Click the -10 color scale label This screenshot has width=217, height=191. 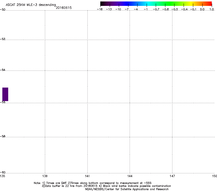pyautogui.click(x=118, y=9)
